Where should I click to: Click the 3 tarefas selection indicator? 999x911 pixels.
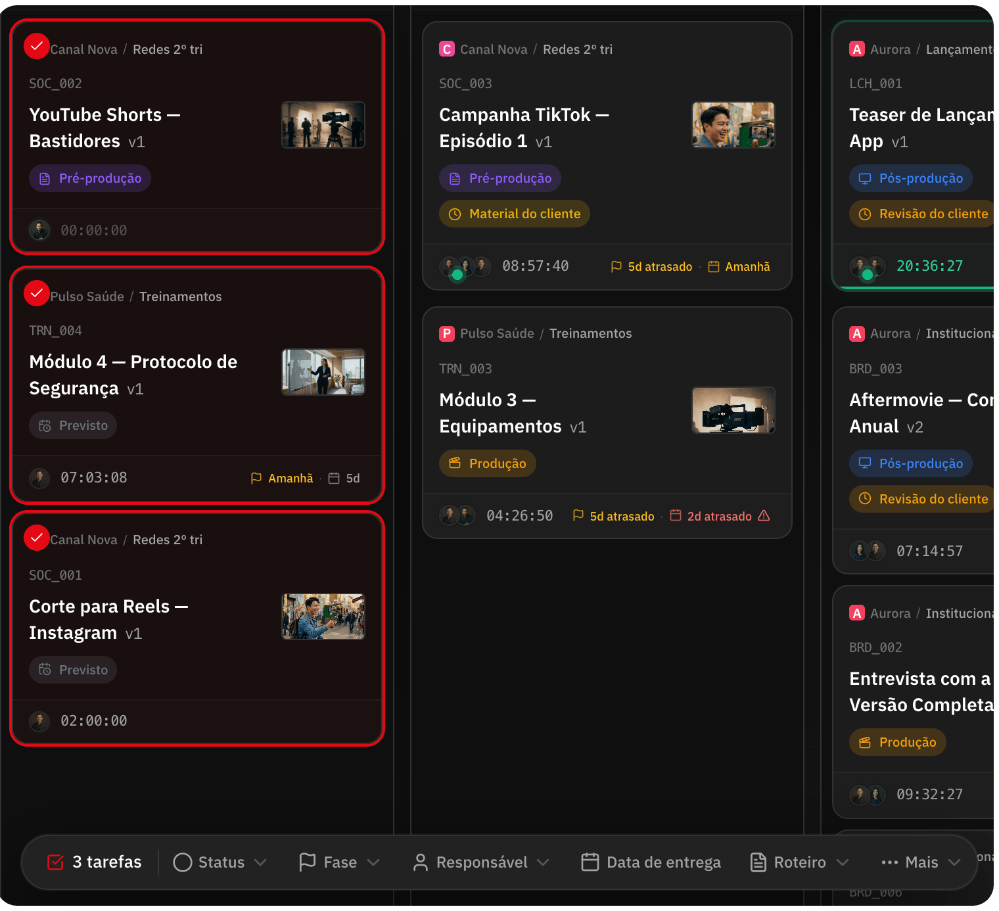[95, 862]
